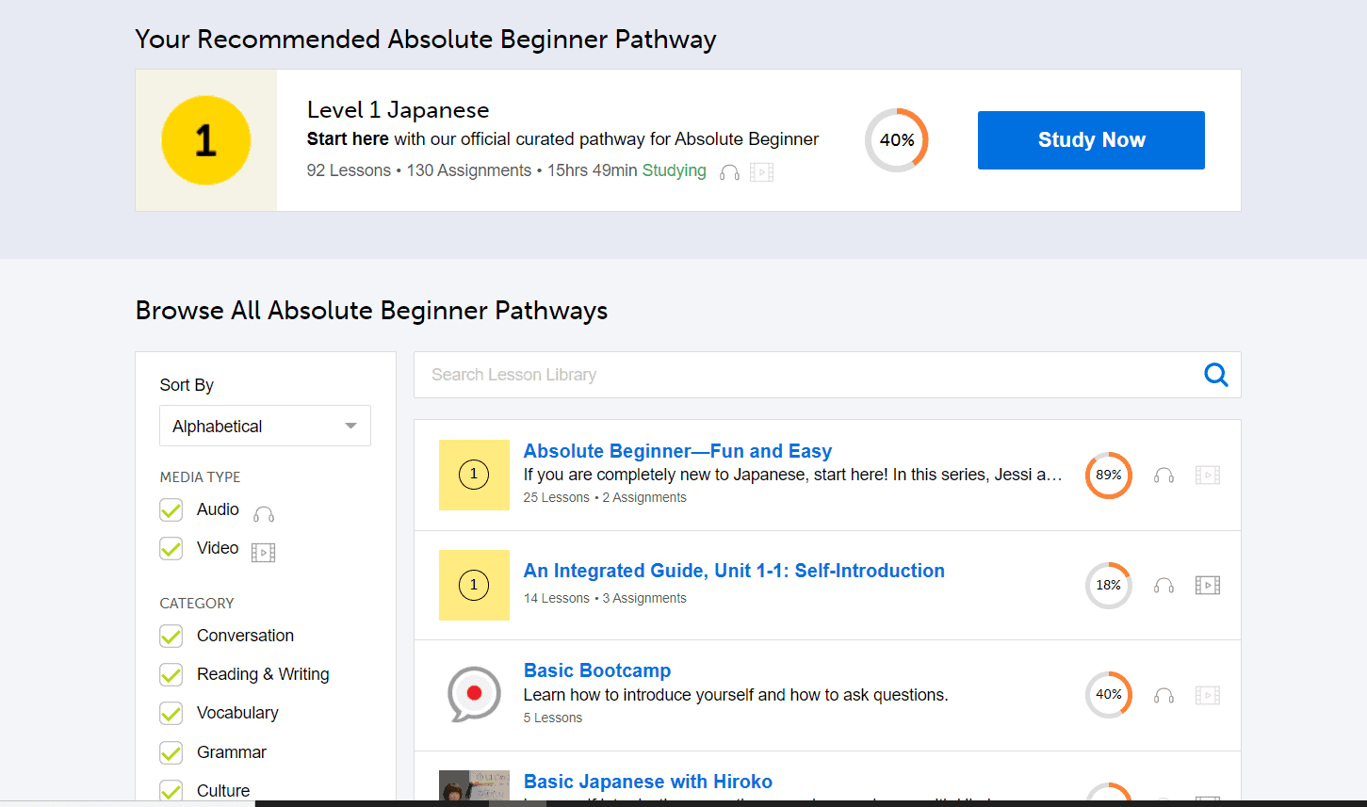Click Basic Bootcamp speech bubble icon
This screenshot has width=1367, height=807.
pyautogui.click(x=474, y=694)
